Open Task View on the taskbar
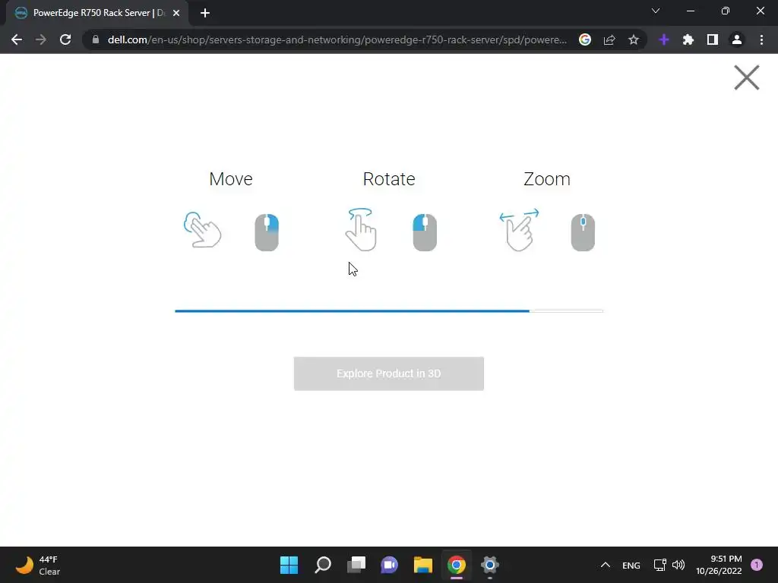Viewport: 778px width, 583px height. point(356,565)
